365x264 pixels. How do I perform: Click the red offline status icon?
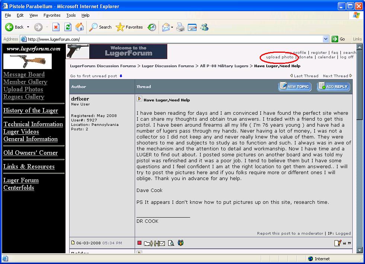pyautogui.click(x=140, y=243)
